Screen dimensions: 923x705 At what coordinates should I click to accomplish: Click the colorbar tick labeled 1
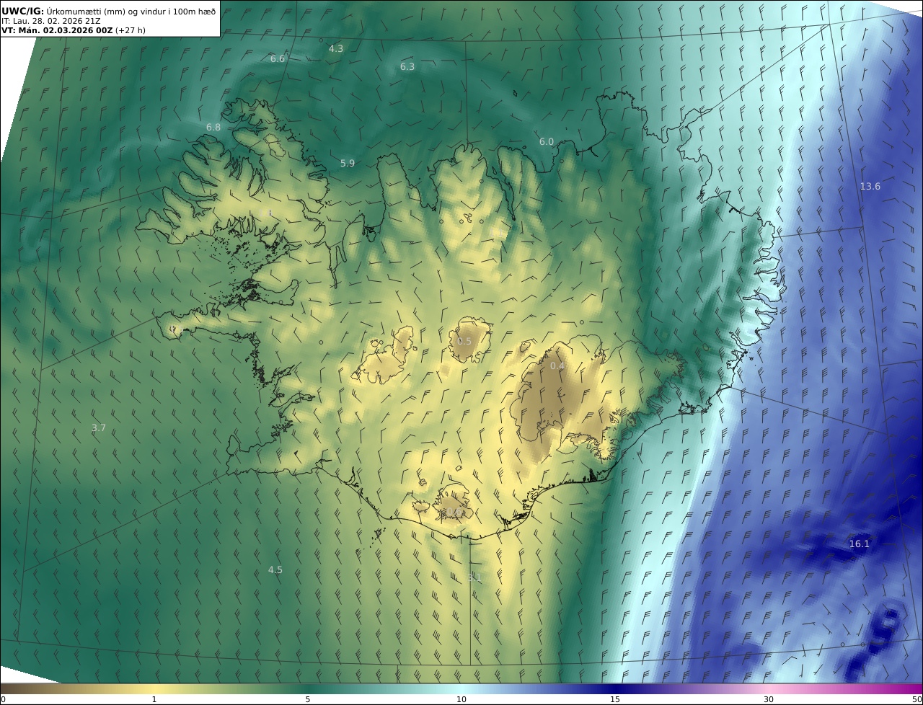[x=154, y=699]
